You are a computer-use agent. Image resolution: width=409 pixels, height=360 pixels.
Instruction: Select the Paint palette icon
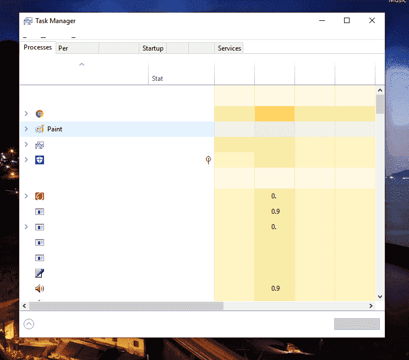[40, 129]
